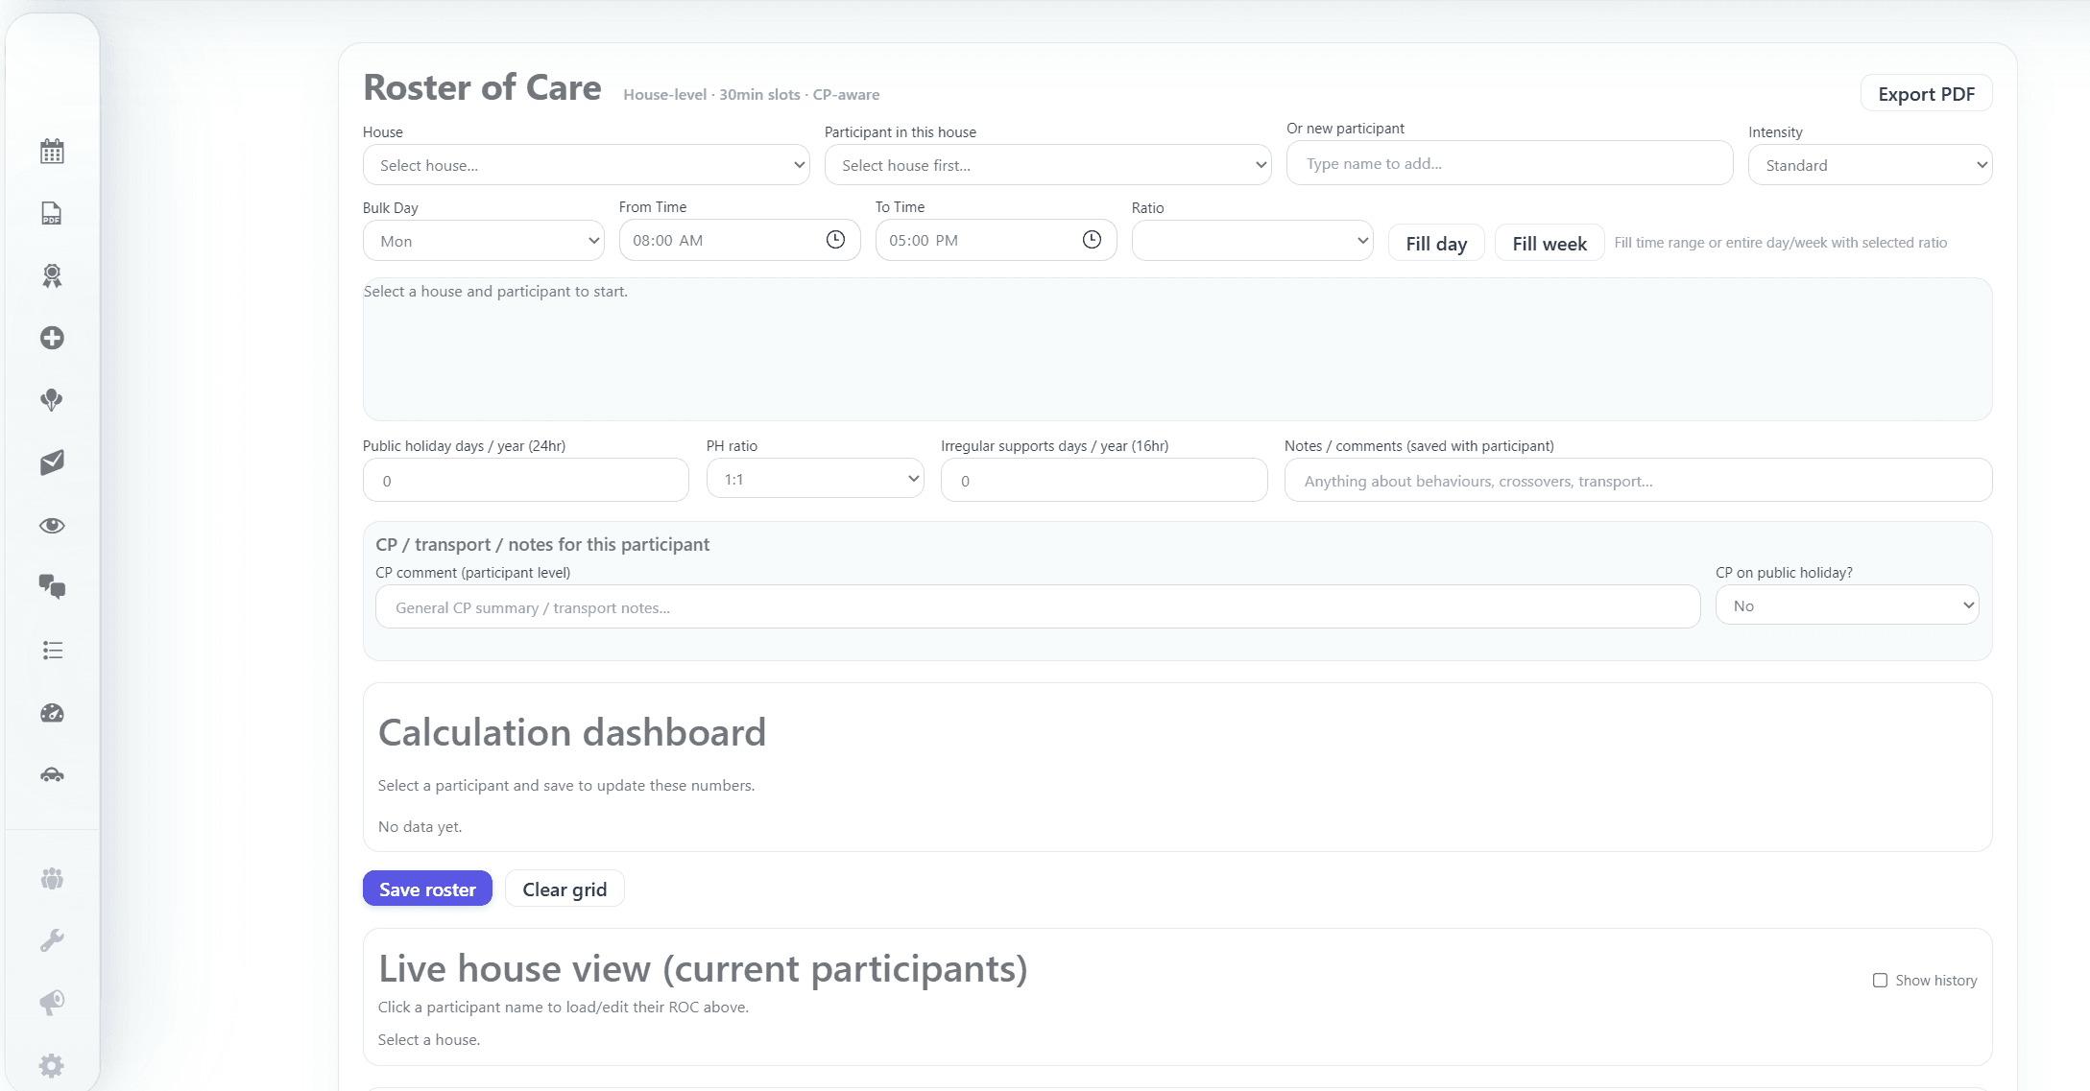Open the calendar icon in sidebar

(52, 152)
